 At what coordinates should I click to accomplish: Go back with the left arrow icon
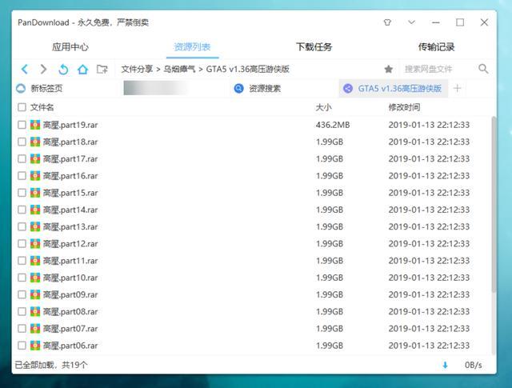point(25,70)
